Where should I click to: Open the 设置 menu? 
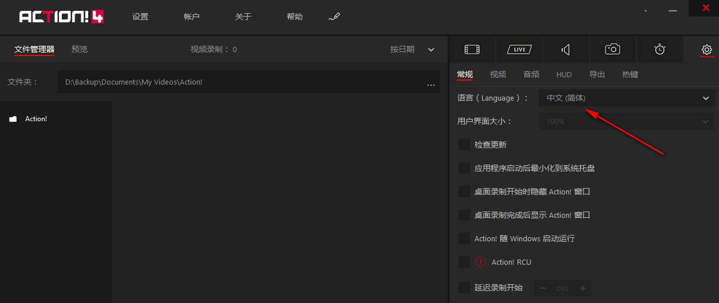click(140, 17)
